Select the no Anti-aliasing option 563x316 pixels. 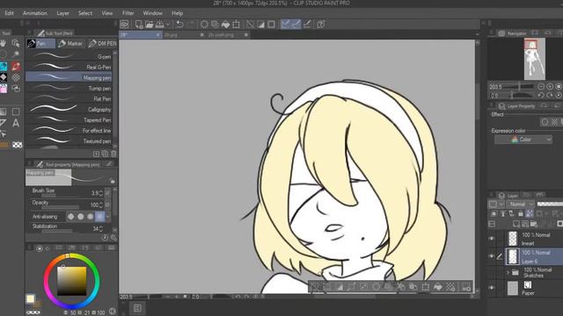(x=70, y=217)
